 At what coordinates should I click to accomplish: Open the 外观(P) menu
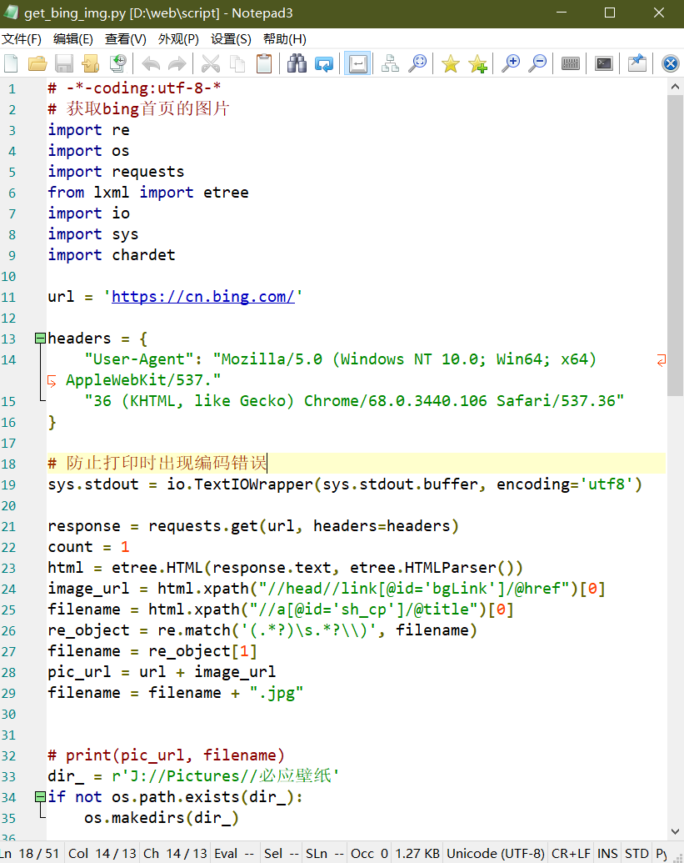tap(178, 39)
